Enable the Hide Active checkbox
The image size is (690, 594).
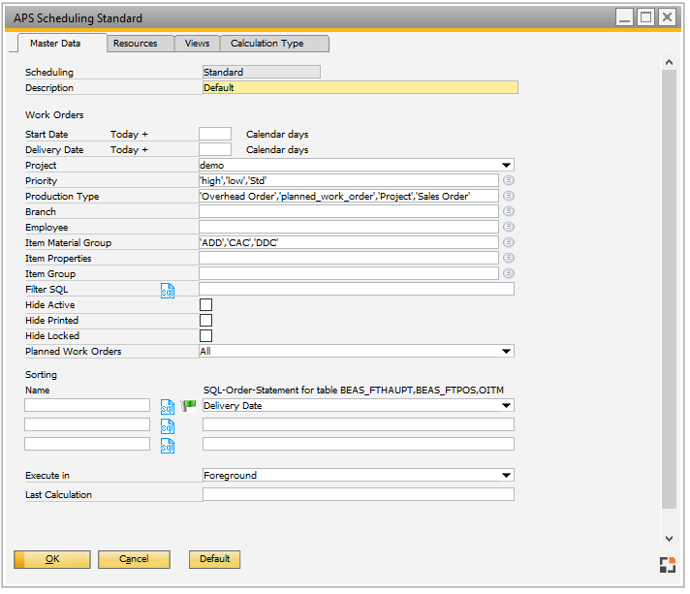(x=205, y=305)
